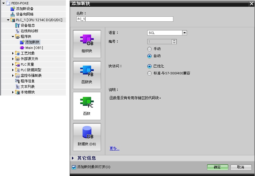Open 设备和网络 in the project tree

(13, 14)
